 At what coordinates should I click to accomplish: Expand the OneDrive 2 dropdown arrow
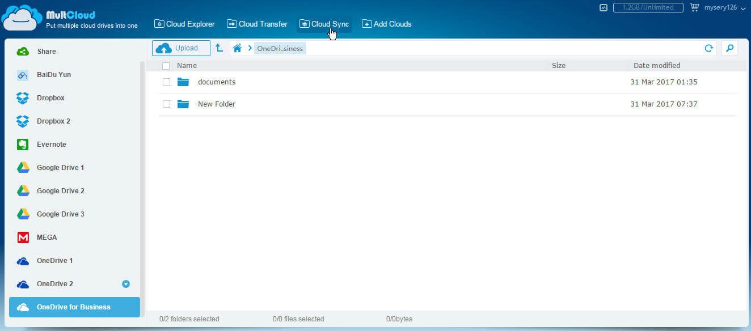126,285
